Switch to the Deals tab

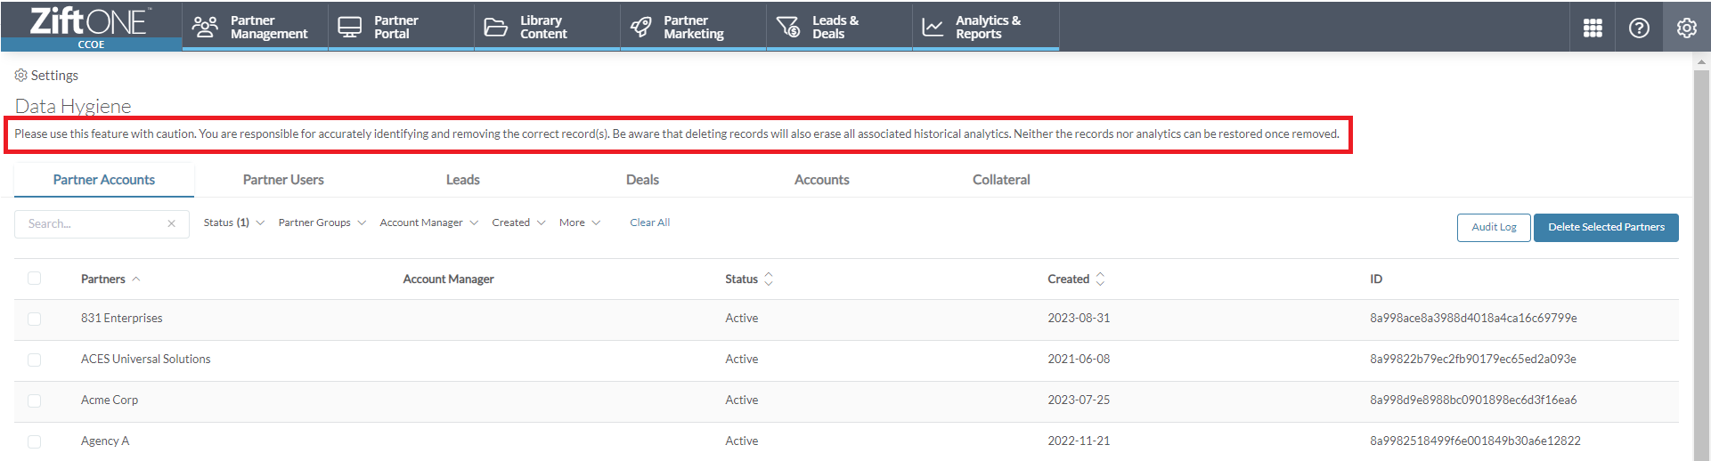coord(642,180)
